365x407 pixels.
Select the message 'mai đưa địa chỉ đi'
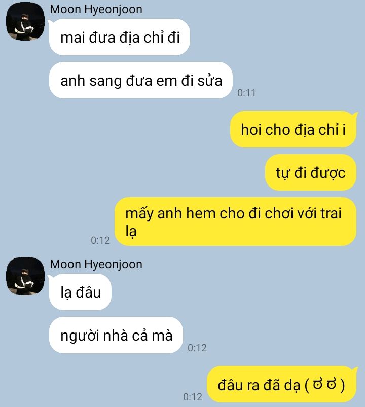(x=120, y=37)
